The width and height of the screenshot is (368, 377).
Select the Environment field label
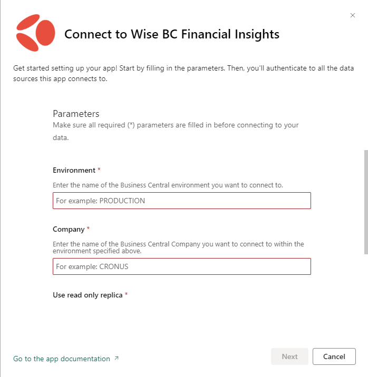click(x=74, y=170)
